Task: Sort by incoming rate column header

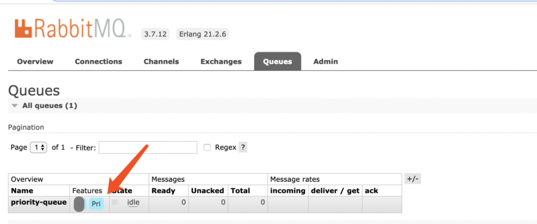Action: click(x=288, y=191)
